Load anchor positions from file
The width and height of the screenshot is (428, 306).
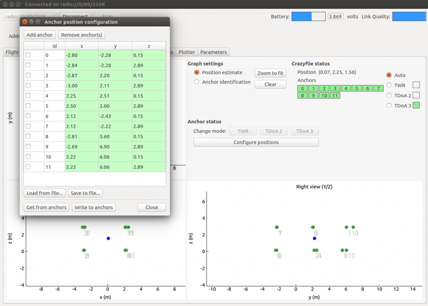(x=44, y=193)
